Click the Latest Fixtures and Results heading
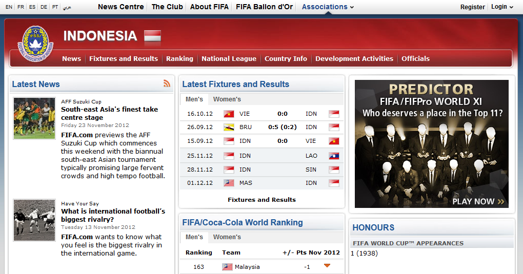523x274 pixels. [x=235, y=84]
